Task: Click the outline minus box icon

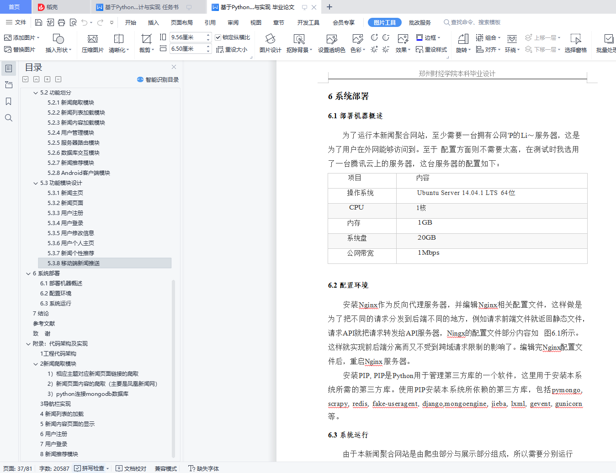Action: [x=58, y=79]
